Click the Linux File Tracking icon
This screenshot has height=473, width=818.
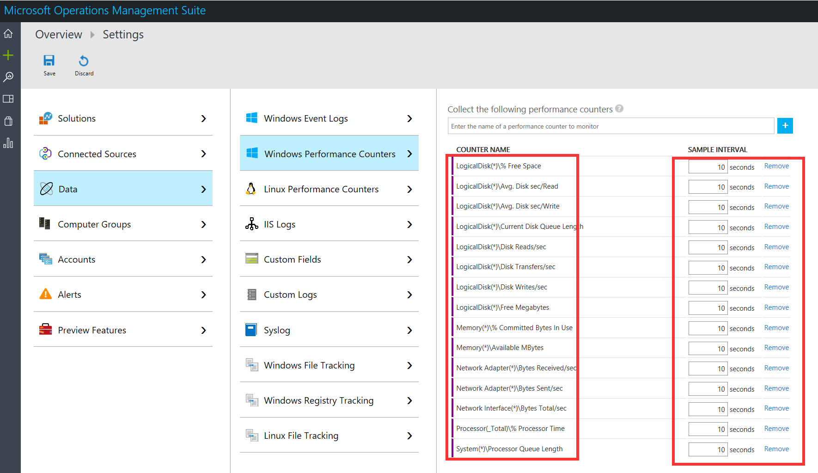[x=251, y=435]
